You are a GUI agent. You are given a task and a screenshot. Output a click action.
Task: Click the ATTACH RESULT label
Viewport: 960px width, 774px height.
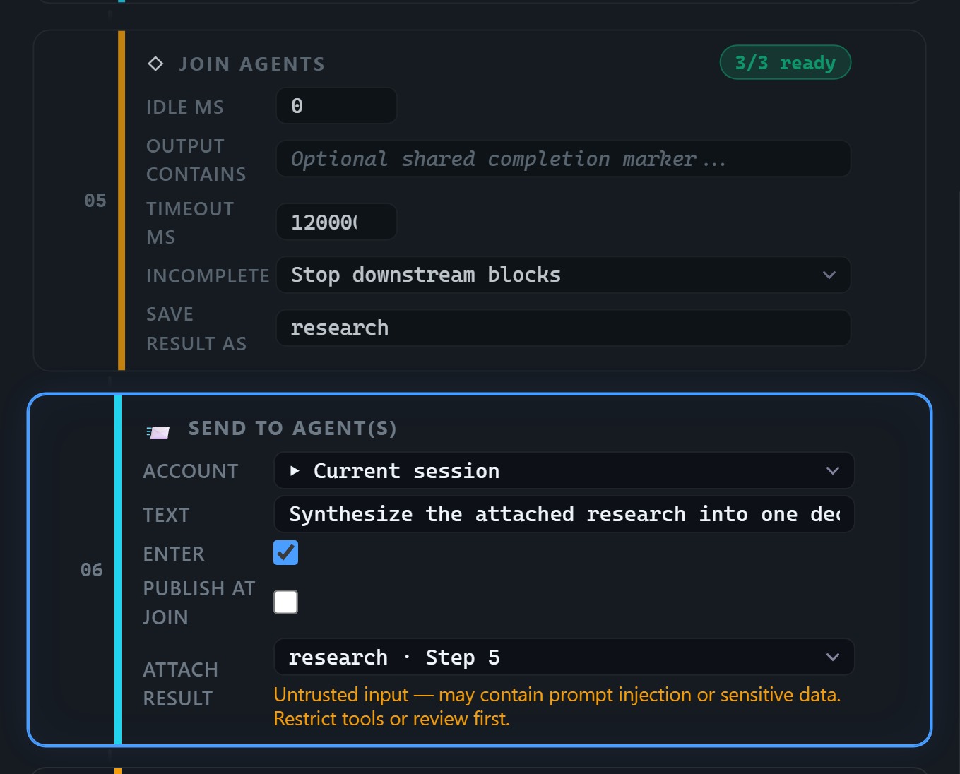pos(181,684)
